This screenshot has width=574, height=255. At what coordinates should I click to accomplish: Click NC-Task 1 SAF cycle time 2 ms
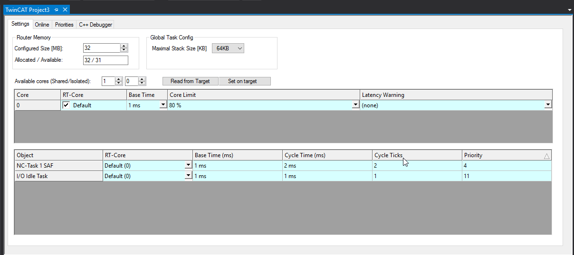tap(327, 166)
